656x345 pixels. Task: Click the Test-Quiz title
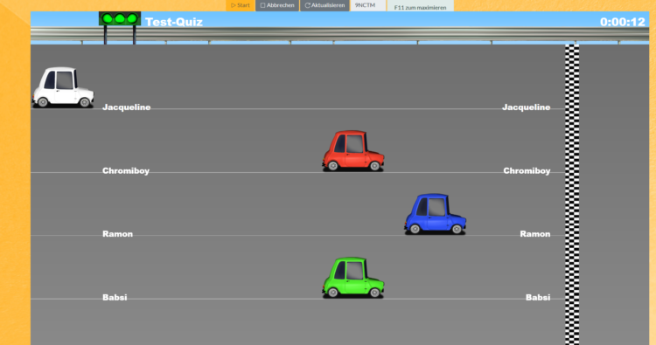(x=174, y=22)
